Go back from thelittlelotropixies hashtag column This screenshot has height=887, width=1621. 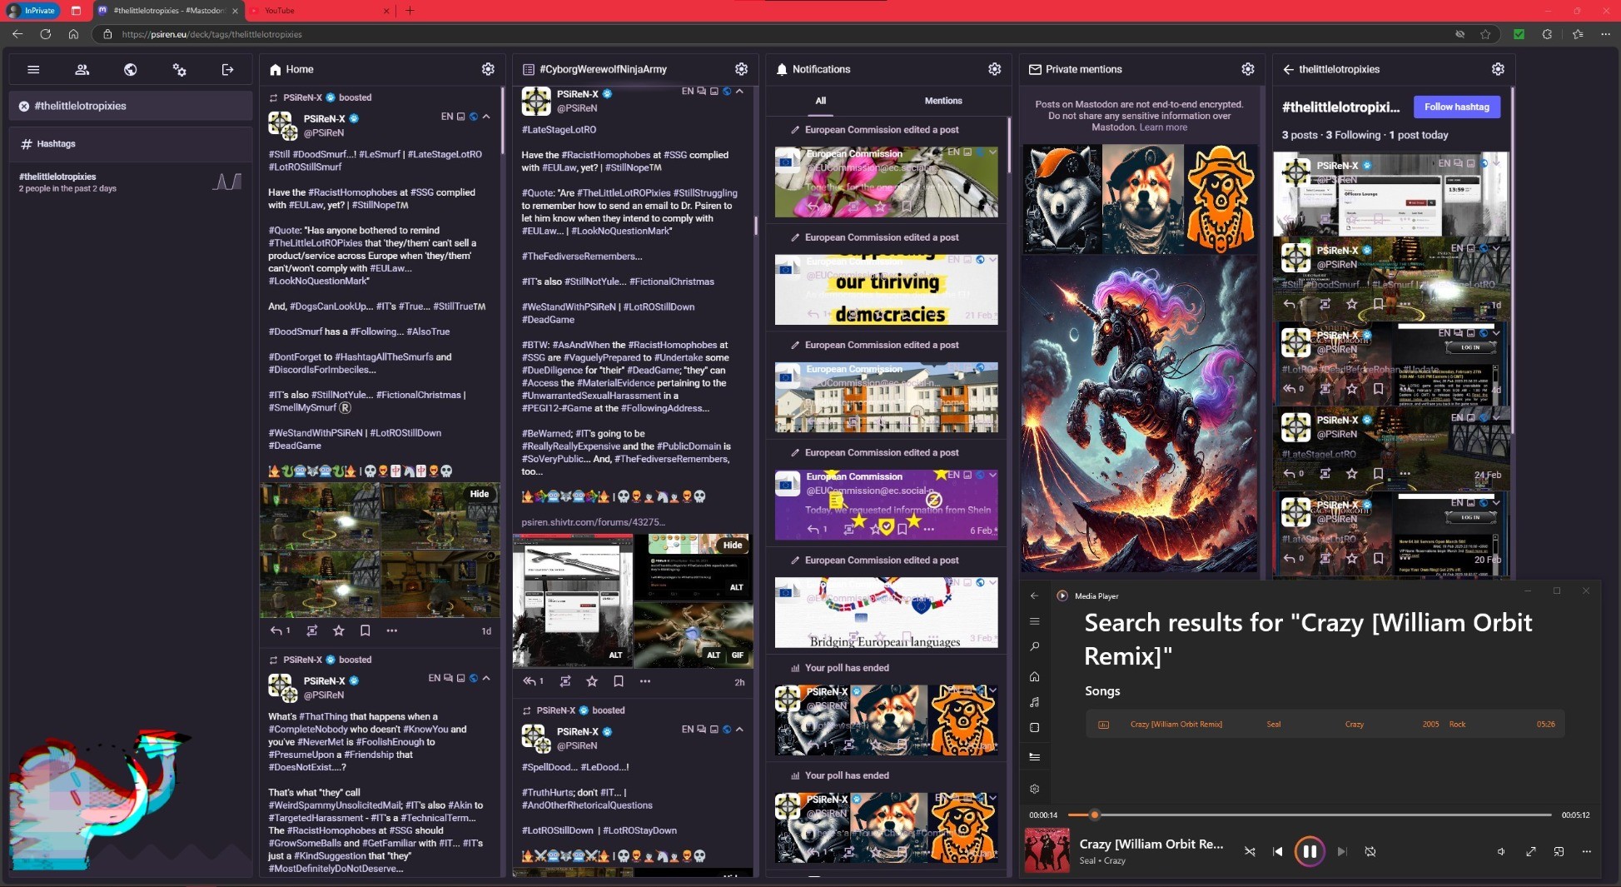point(1288,69)
